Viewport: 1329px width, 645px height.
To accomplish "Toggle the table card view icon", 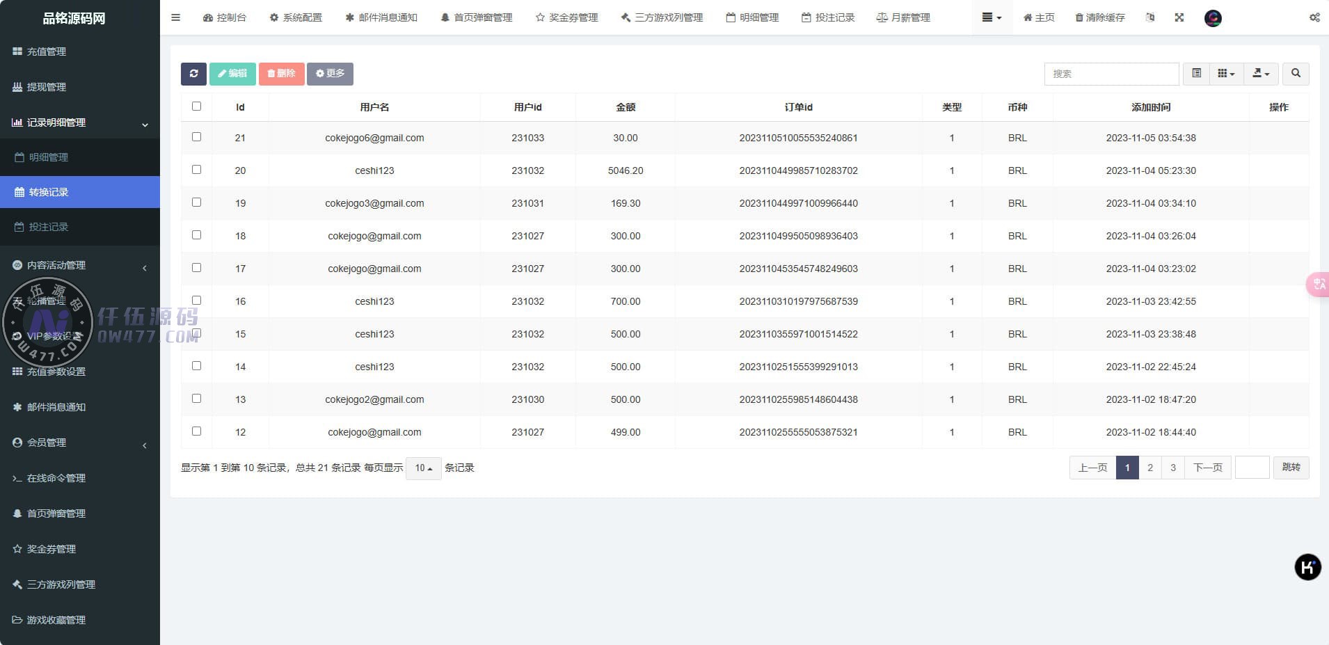I will point(1196,74).
